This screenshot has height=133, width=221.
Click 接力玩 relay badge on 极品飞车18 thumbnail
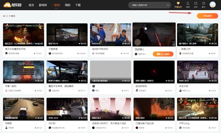click(x=83, y=44)
